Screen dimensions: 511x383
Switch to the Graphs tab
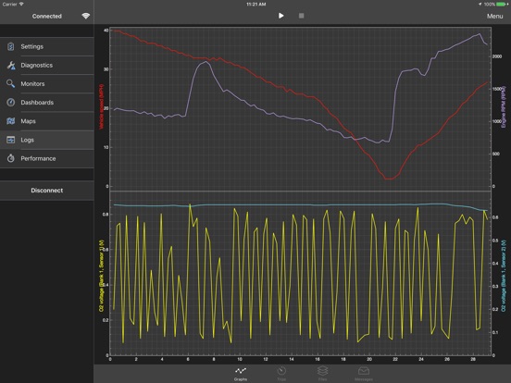pos(241,374)
